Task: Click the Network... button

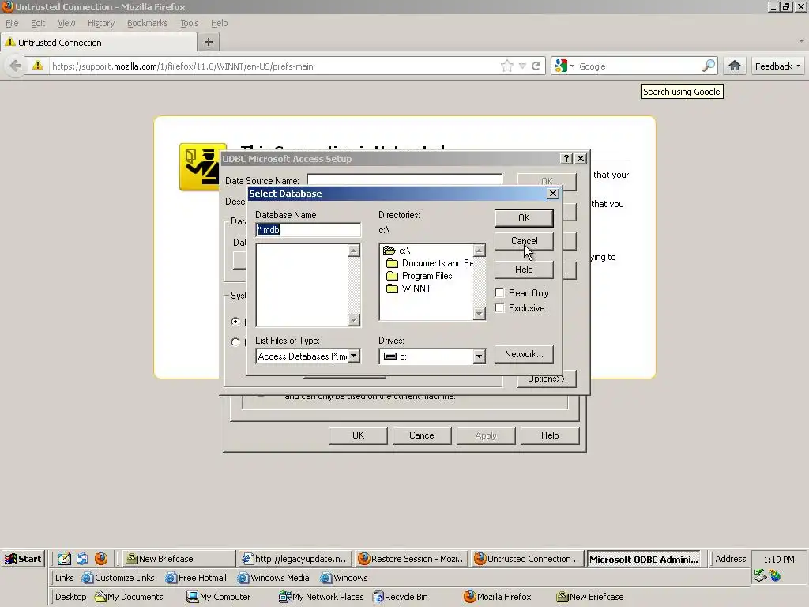Action: click(x=524, y=354)
